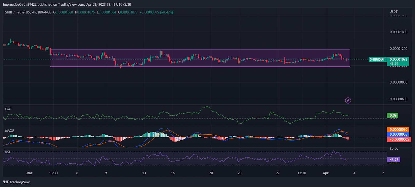Click the Apr date label on time axis
The image size is (415, 187).
[x=326, y=173]
